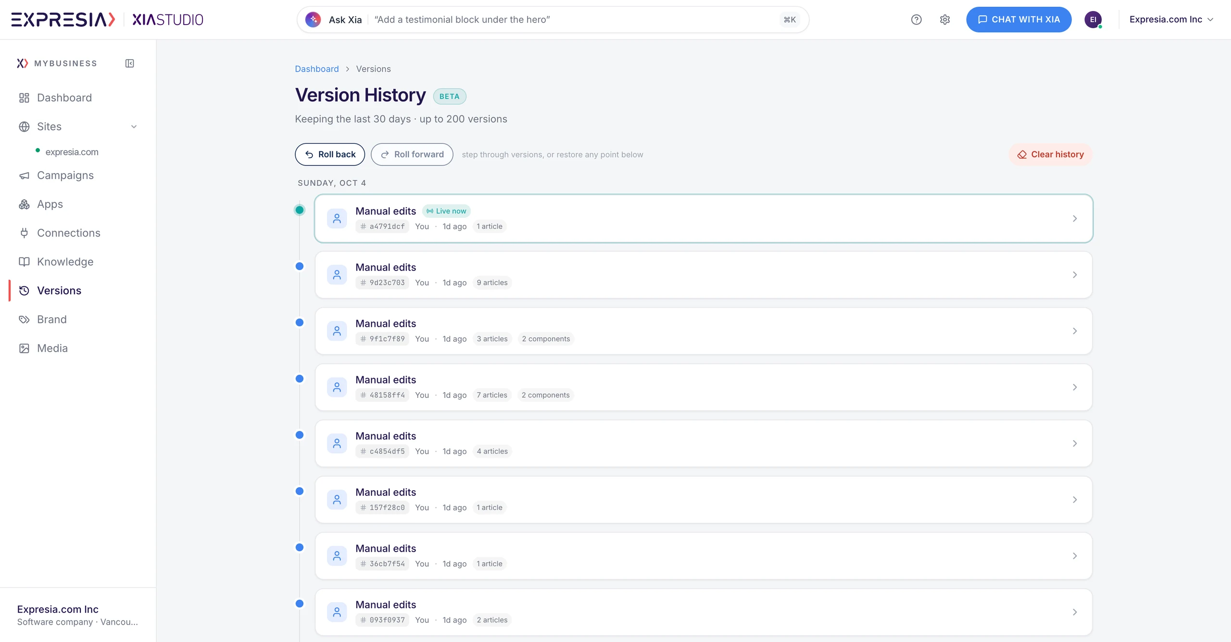Screen dimensions: 1231x642
Task: Click the EI user avatar
Action: (1093, 20)
